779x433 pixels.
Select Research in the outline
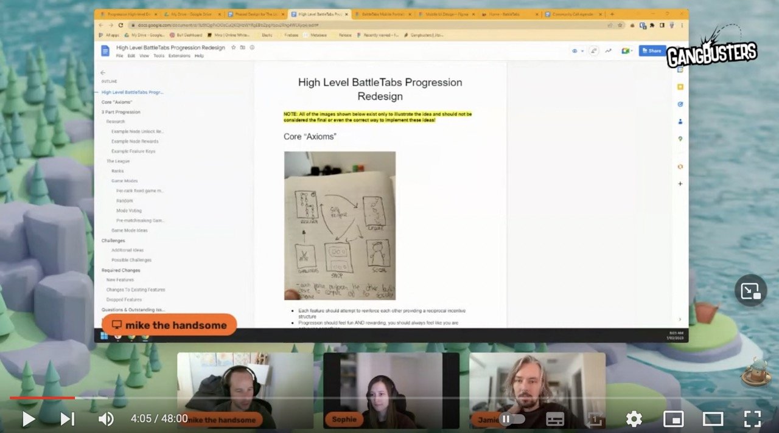116,122
